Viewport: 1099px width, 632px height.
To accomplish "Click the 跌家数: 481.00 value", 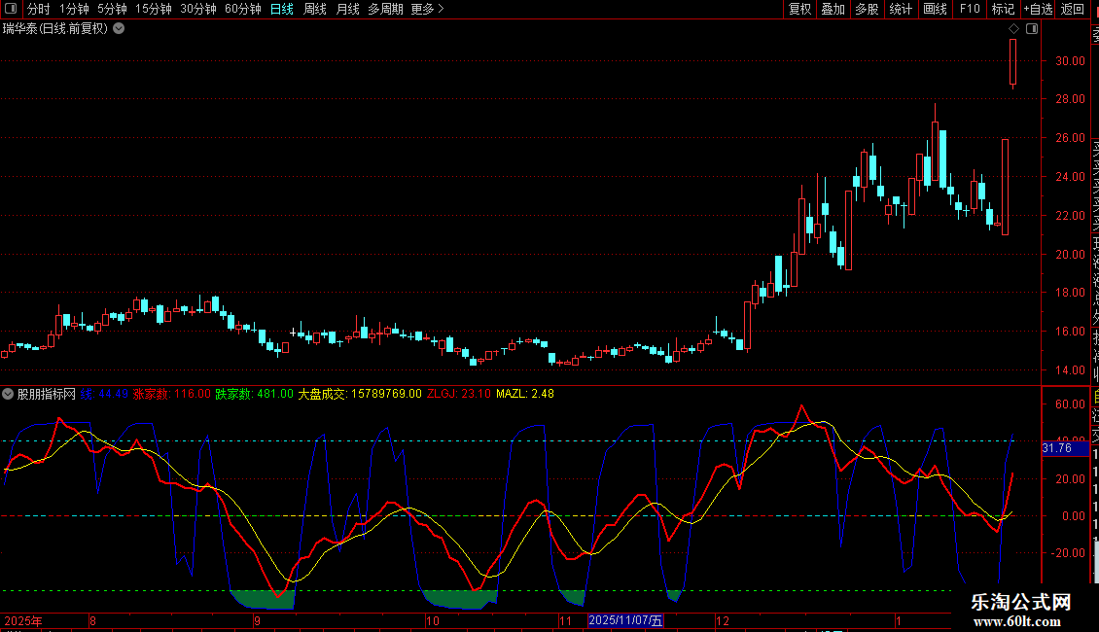I will click(x=255, y=394).
